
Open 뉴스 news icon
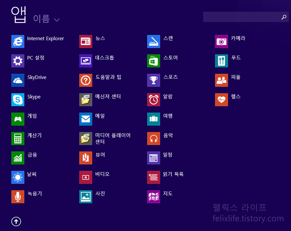tap(86, 42)
